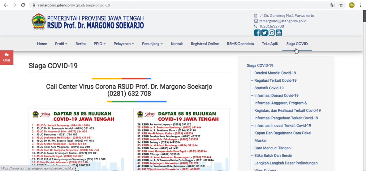Open the hospital Facebook page icon
The image size is (366, 171).
coord(257,33)
